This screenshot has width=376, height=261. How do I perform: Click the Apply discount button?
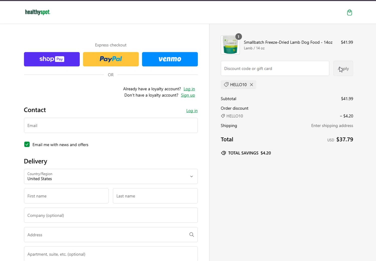coord(343,68)
